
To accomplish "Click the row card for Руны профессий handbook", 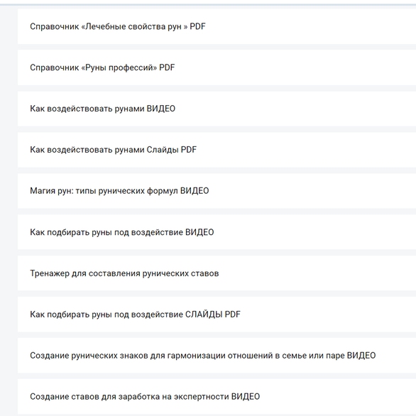I will tap(217, 67).
